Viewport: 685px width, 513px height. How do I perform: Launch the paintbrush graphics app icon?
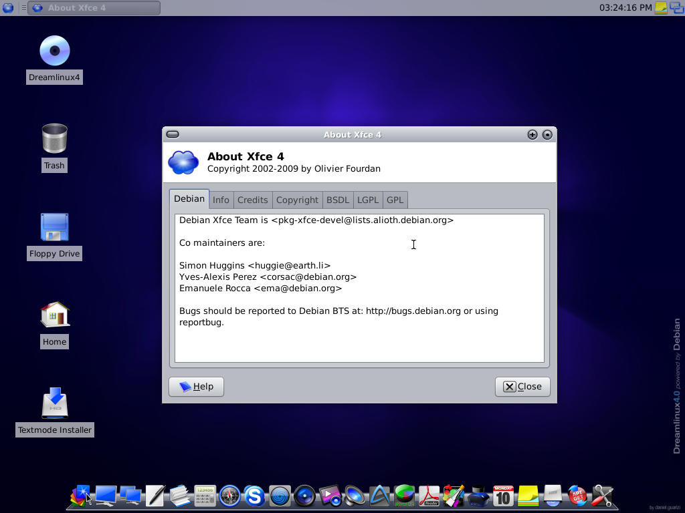pyautogui.click(x=454, y=496)
